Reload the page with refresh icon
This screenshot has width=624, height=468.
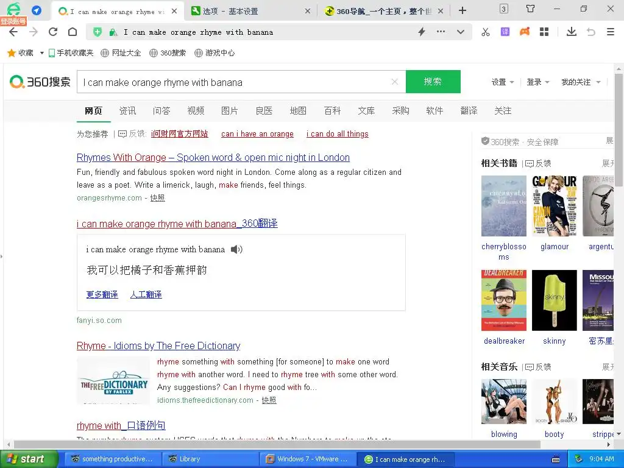pyautogui.click(x=53, y=32)
